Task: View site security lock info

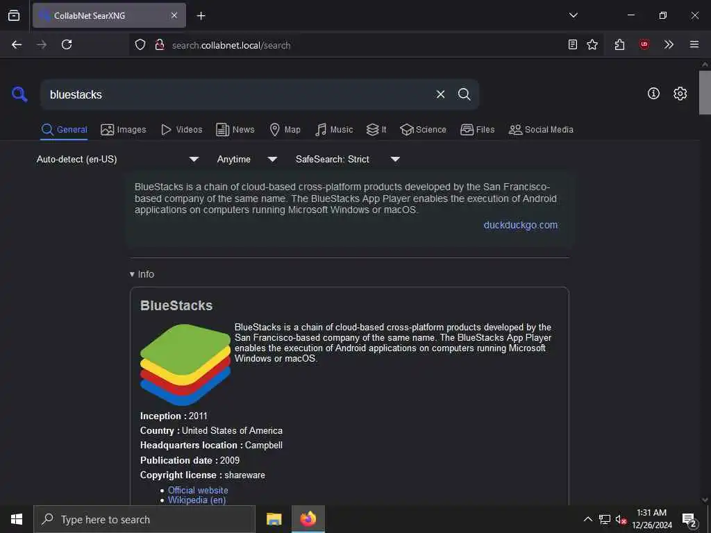Action: tap(159, 44)
